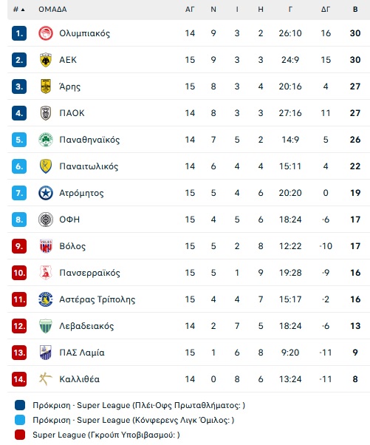Open the ΑΕΚ club crest
The height and width of the screenshot is (445, 370).
coord(46,60)
